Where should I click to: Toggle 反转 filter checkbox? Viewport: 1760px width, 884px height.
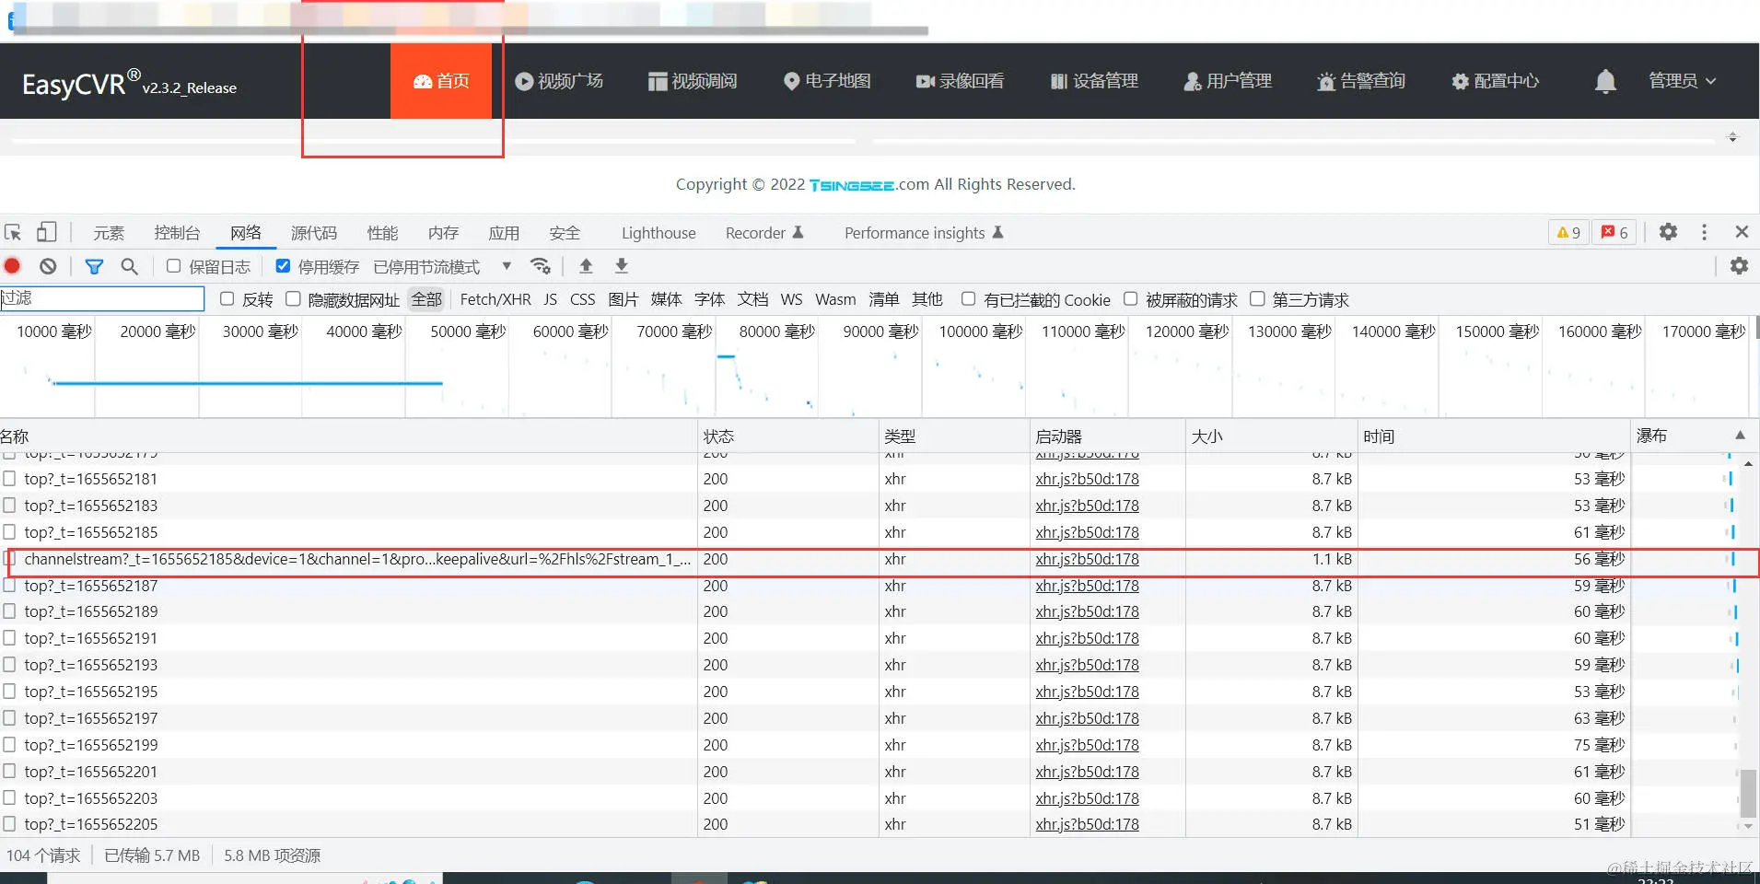pos(227,299)
